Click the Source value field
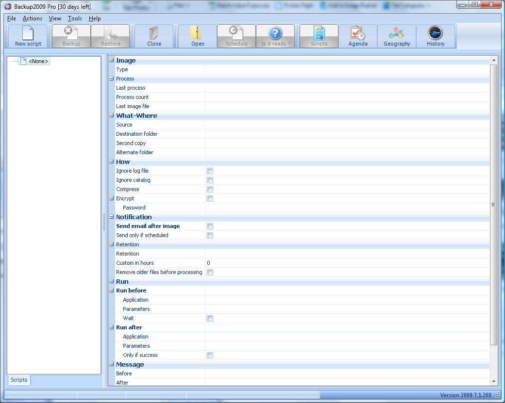Screen dimensions: 505x403 (348, 125)
